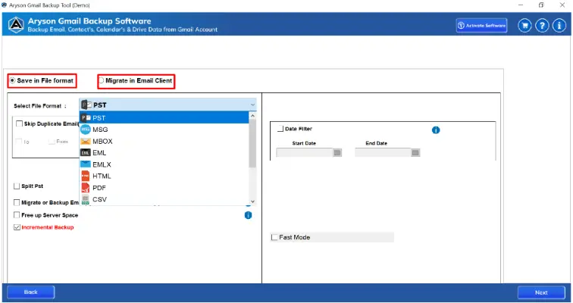Screen dimensions: 573x303
Task: Click the PDF file icon
Action: (x=86, y=188)
